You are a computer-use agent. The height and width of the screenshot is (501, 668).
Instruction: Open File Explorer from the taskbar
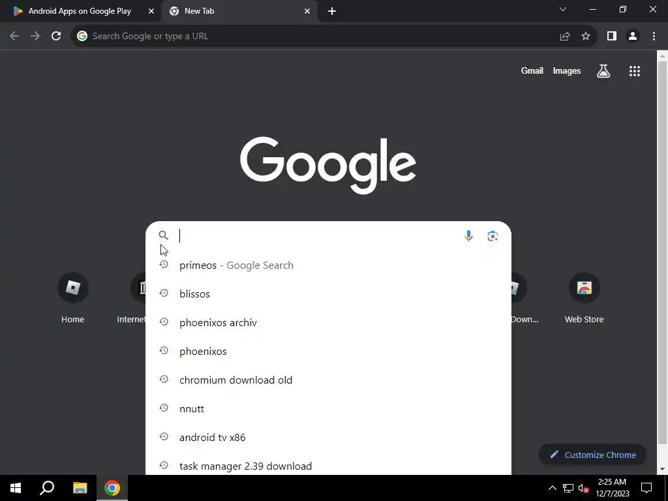[x=80, y=488]
